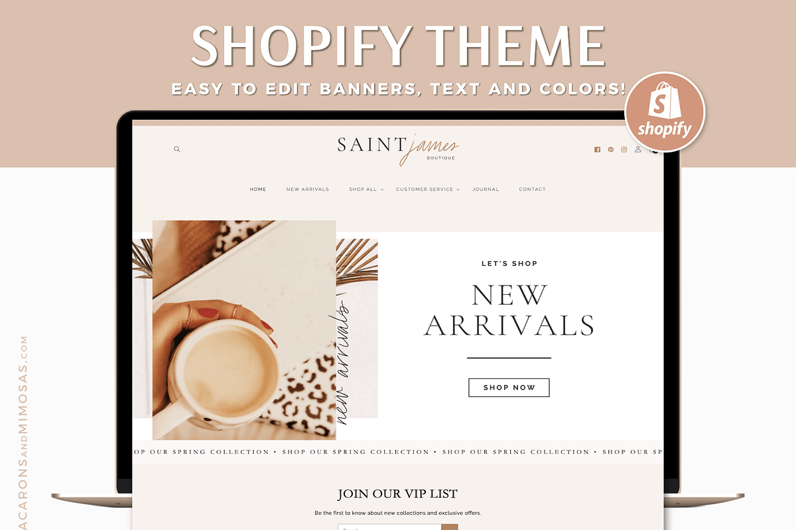Open search using the magnifier icon

(177, 150)
